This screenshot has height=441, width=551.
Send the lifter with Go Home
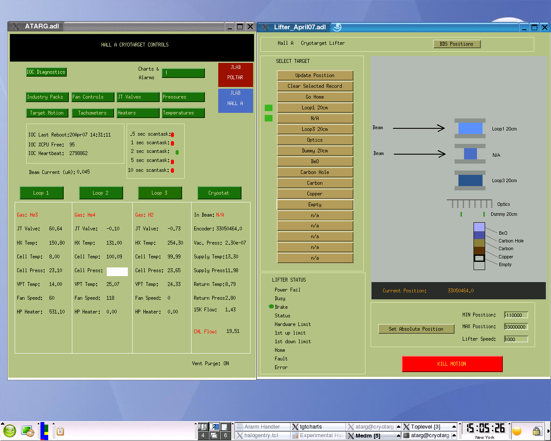[315, 97]
